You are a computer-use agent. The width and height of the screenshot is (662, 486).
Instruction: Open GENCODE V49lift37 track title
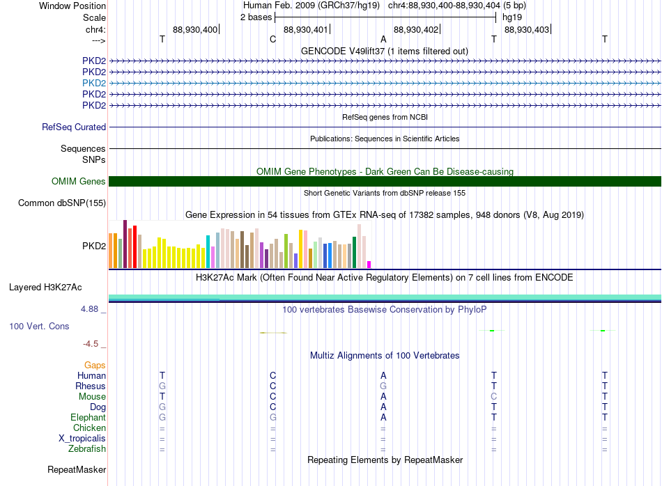(x=384, y=51)
